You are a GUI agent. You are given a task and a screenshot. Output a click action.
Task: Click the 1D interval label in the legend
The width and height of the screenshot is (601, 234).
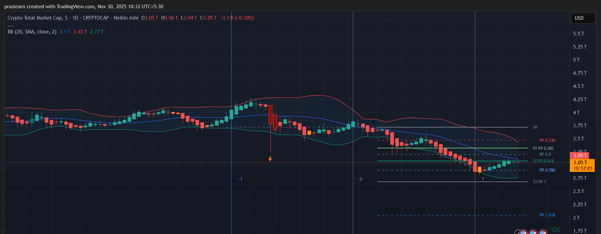click(x=75, y=18)
